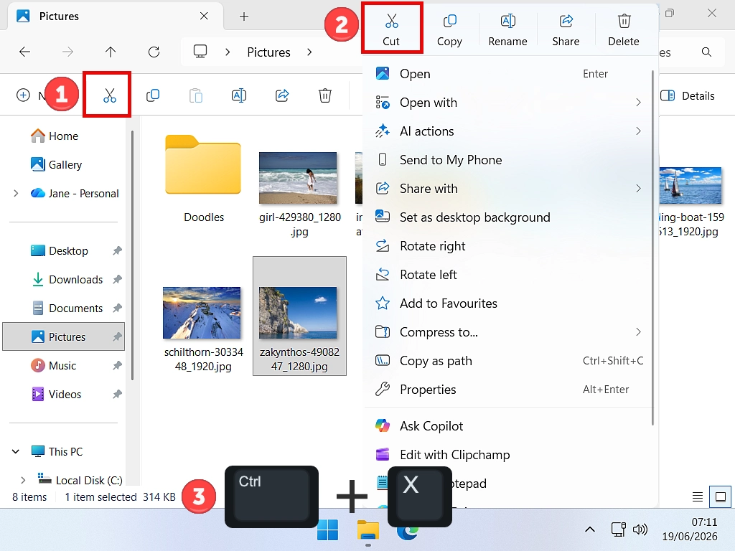
Task: Open Downloads in navigation pane
Action: coord(63,280)
